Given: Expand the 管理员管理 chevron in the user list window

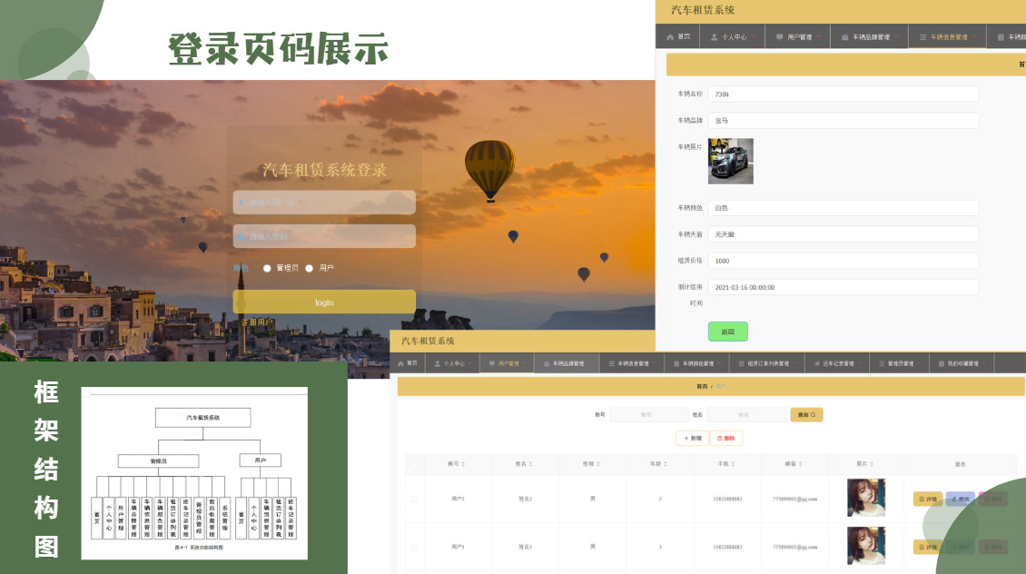Looking at the screenshot, I should click(920, 363).
